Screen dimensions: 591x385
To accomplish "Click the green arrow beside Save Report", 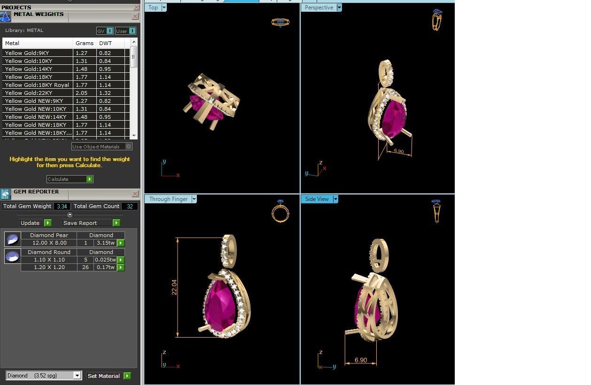I will point(116,223).
